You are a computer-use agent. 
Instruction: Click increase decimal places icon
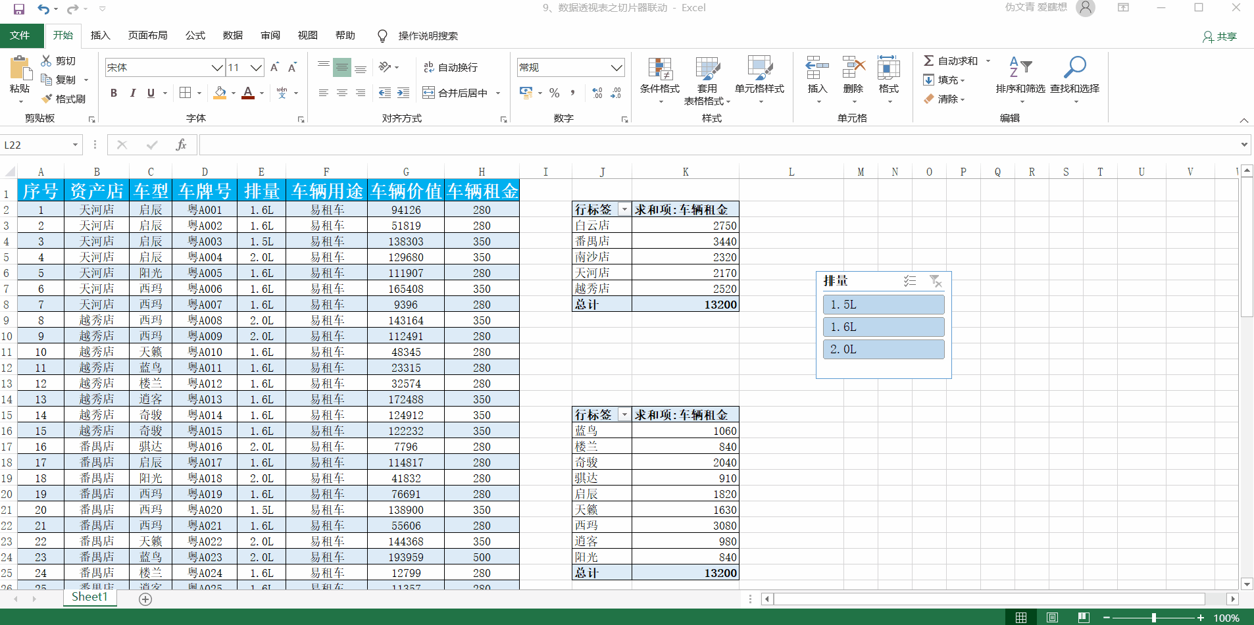(x=597, y=93)
